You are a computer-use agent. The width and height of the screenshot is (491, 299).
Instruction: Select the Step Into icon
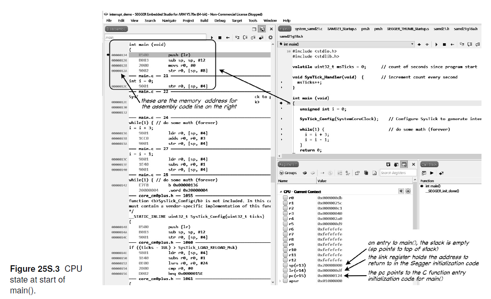(x=237, y=38)
